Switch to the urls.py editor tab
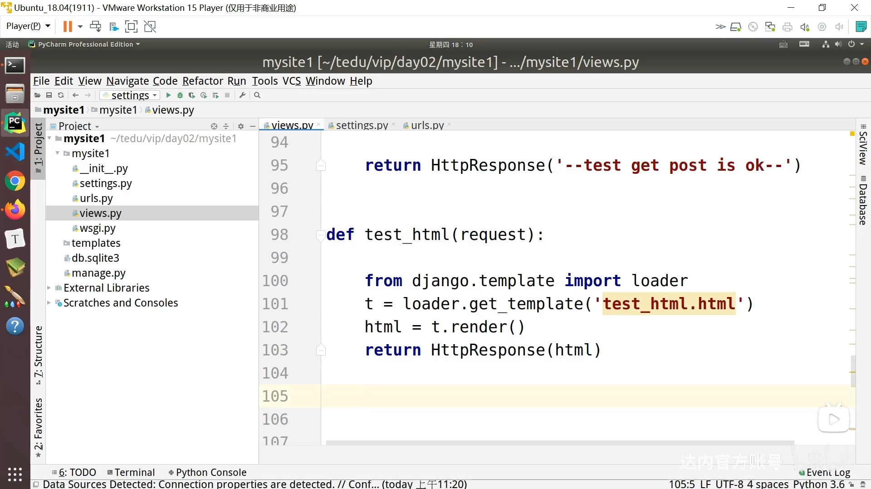871x489 pixels. click(x=427, y=125)
